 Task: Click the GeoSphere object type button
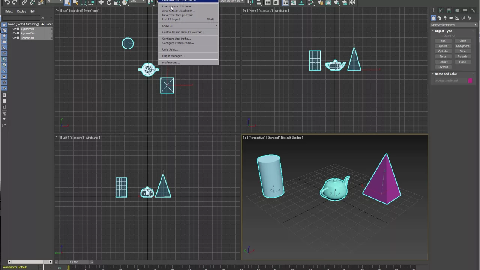pyautogui.click(x=462, y=46)
